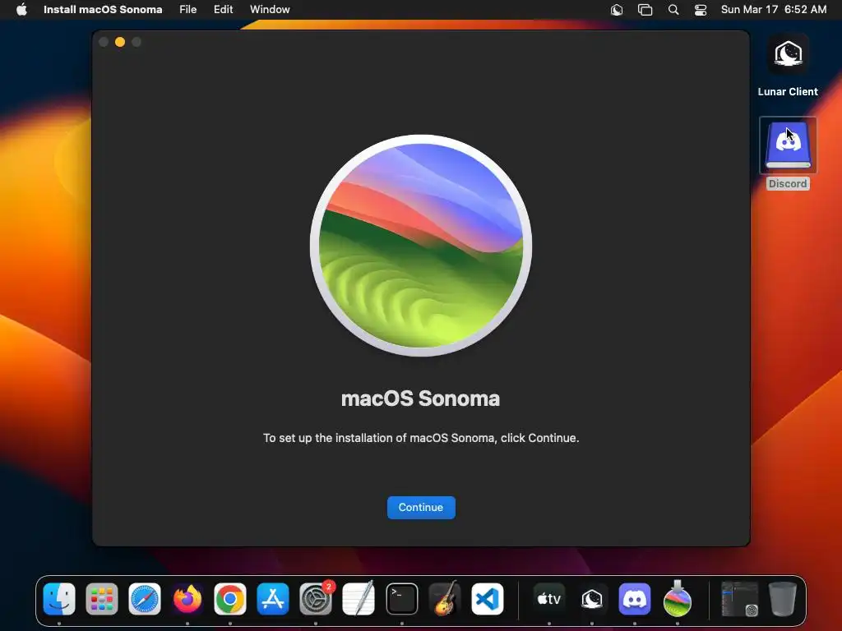The width and height of the screenshot is (842, 631).
Task: Launch GarageBand from the Dock
Action: coord(445,599)
